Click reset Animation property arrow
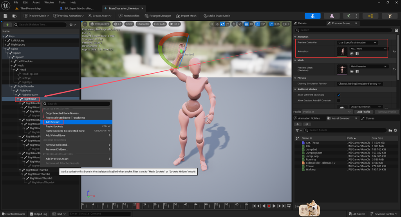Image resolution: width=401 pixels, height=217 pixels. tap(394, 51)
